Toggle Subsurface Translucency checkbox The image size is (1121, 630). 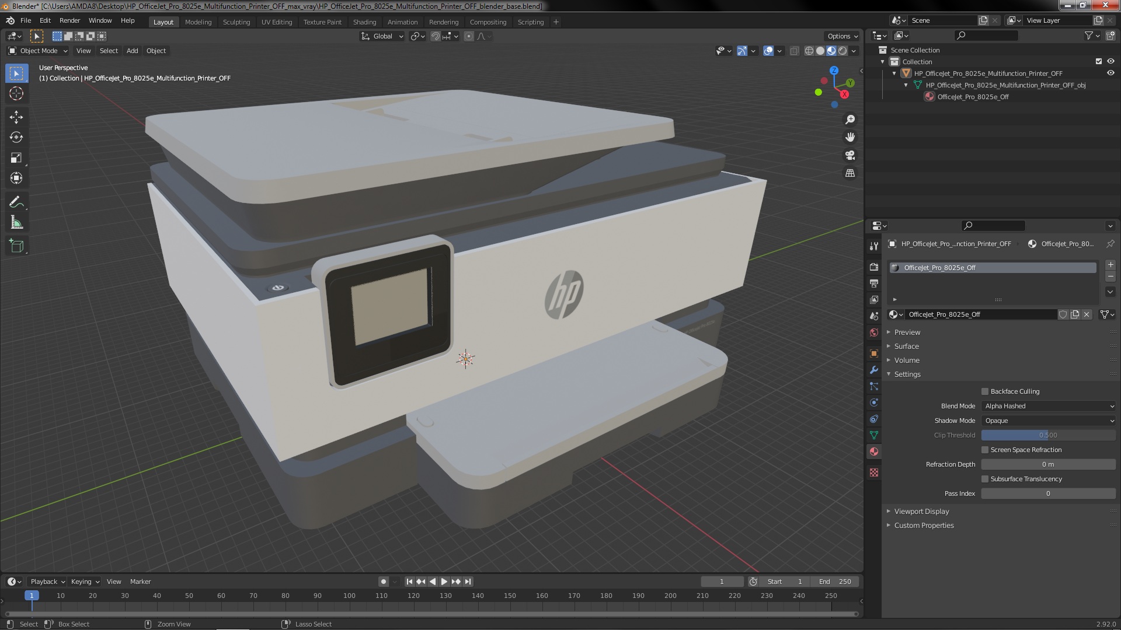985,478
